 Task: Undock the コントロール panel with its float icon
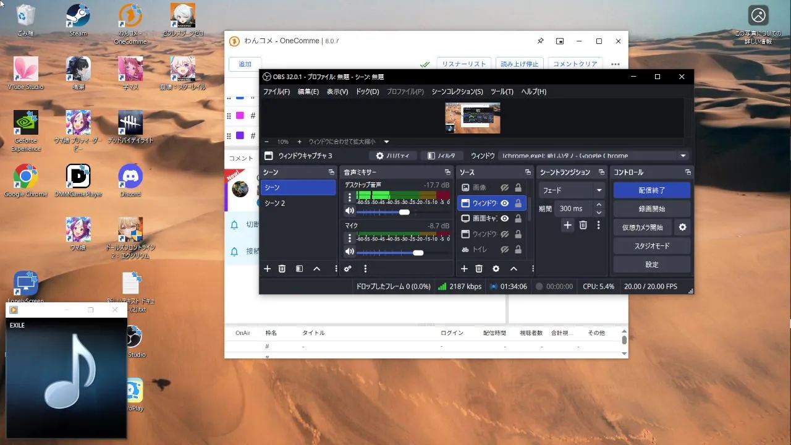pyautogui.click(x=688, y=172)
